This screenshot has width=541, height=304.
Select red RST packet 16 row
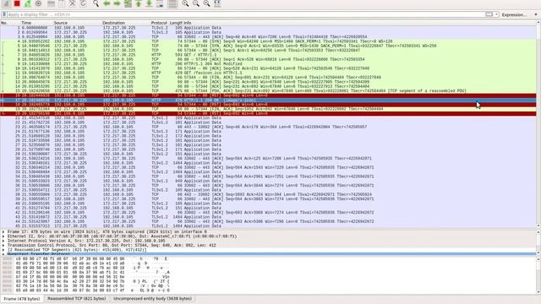(268, 95)
